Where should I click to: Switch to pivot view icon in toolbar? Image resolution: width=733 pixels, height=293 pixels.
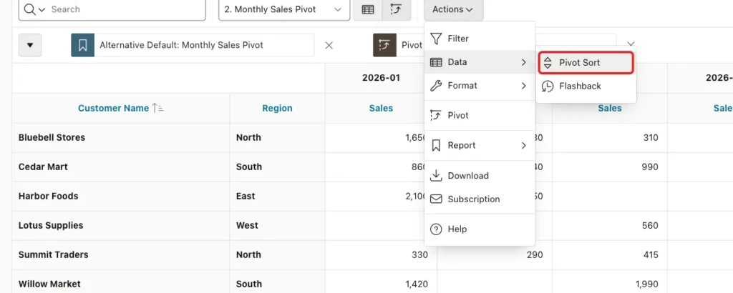(397, 9)
